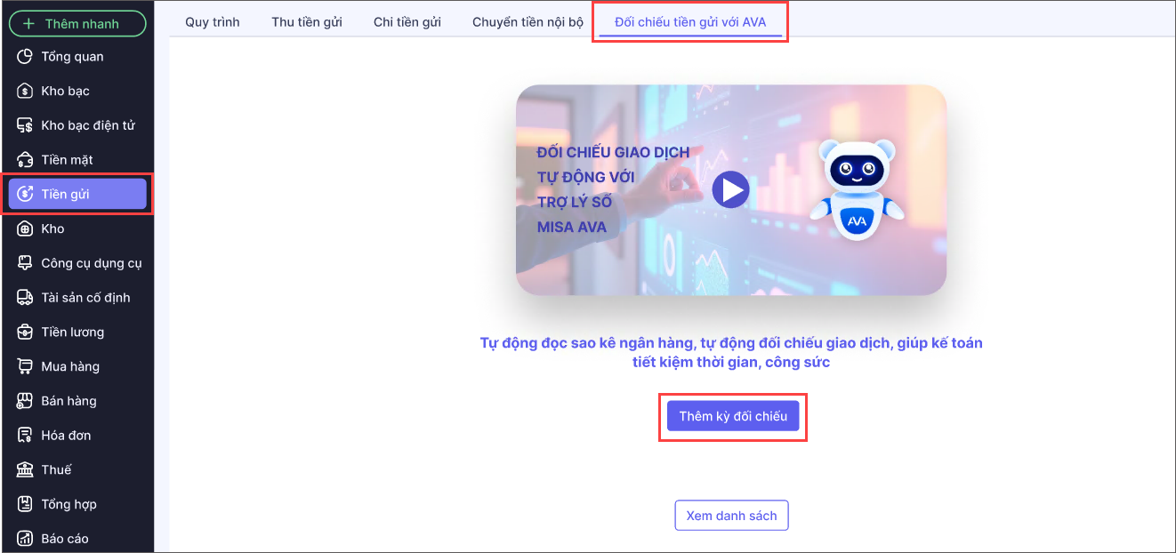
Task: Open Chuyển tiền nội bộ tab
Action: (x=528, y=22)
